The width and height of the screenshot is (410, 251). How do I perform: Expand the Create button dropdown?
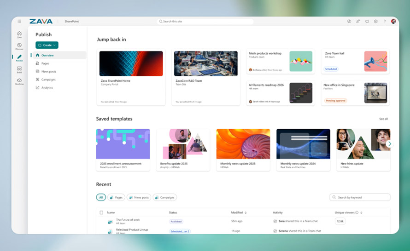54,45
